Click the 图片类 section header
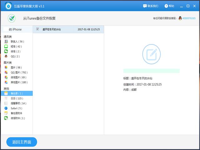200x150 pixels. pos(7,62)
